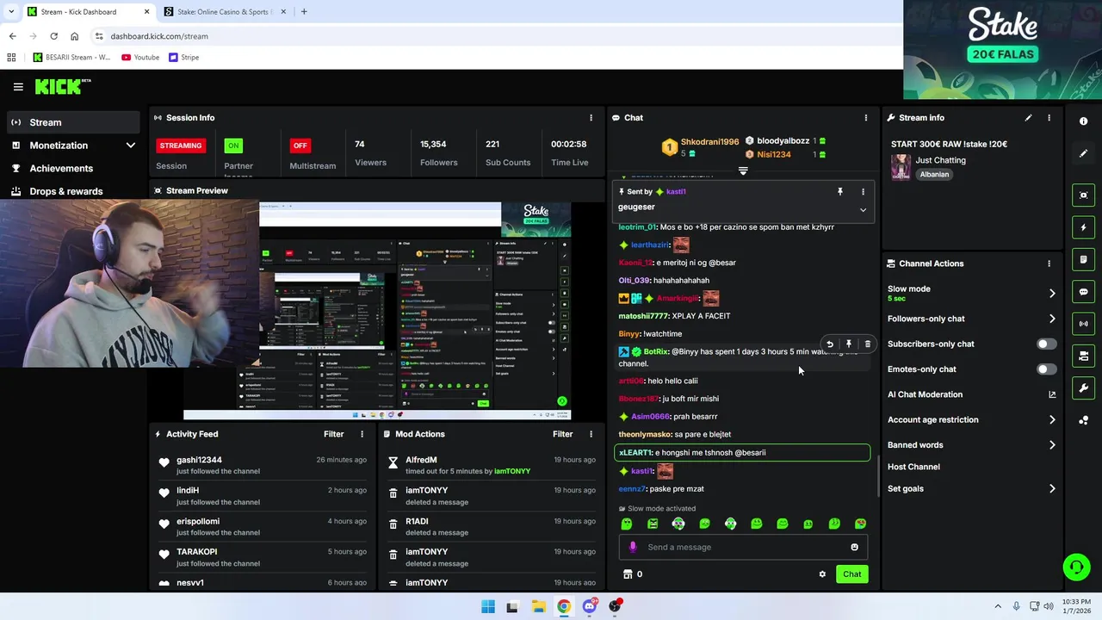Pin the hovered BotRix chat message
Screen dimensions: 1102x620
coord(849,344)
